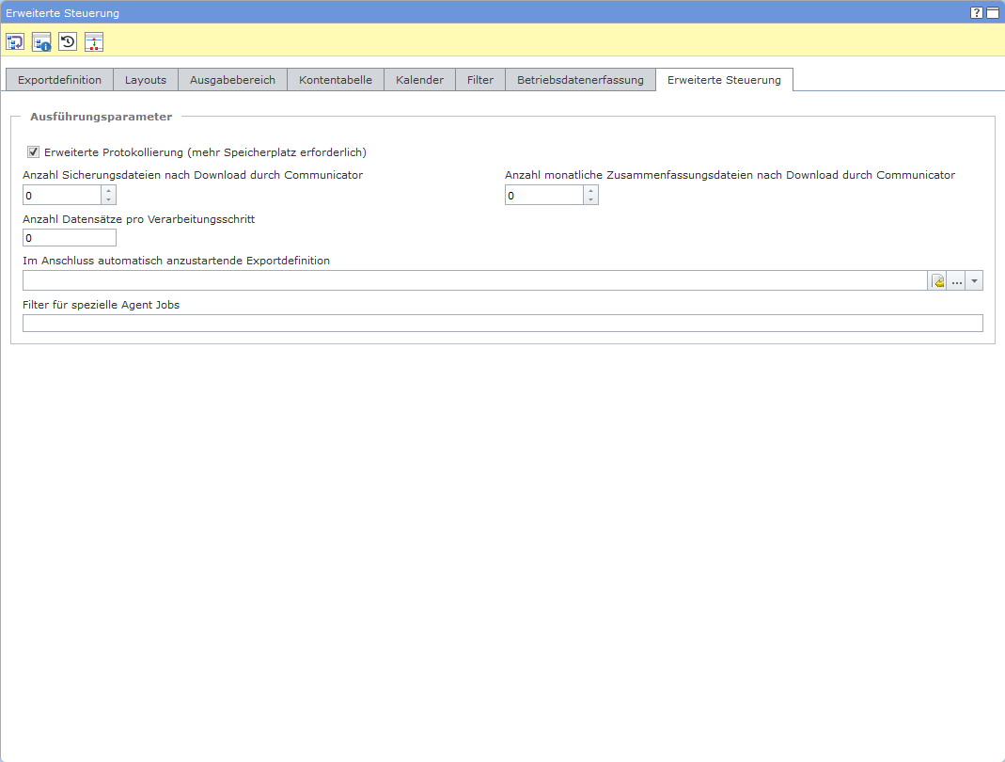Viewport: 1005px width, 762px height.
Task: Toggle Erweiterte Protokollierung checkbox
Action: (x=34, y=151)
